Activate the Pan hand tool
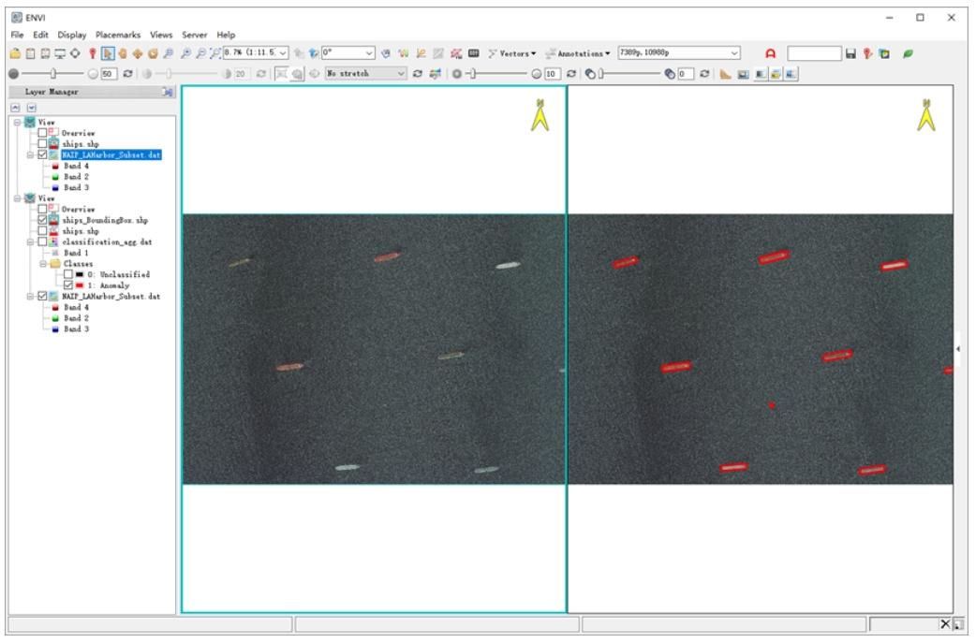The height and width of the screenshot is (643, 976). (123, 53)
